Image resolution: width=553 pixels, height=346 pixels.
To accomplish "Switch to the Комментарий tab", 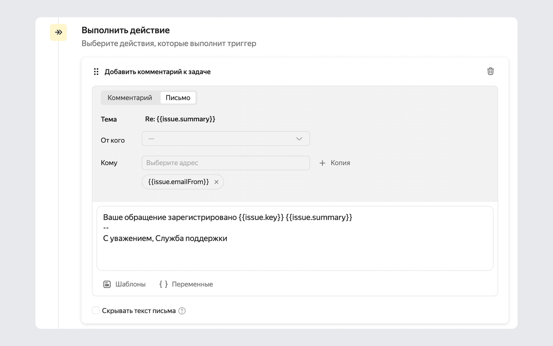I will click(x=130, y=98).
